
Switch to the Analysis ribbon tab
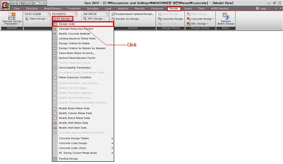(x=123, y=9)
